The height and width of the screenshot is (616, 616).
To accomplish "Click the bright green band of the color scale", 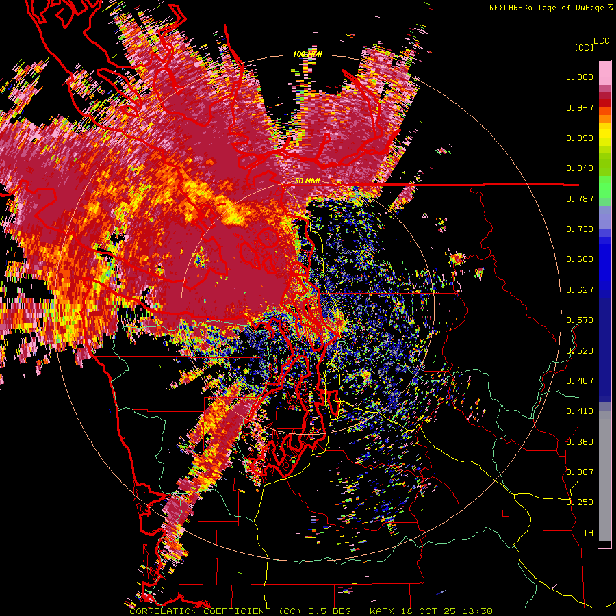I will [604, 187].
